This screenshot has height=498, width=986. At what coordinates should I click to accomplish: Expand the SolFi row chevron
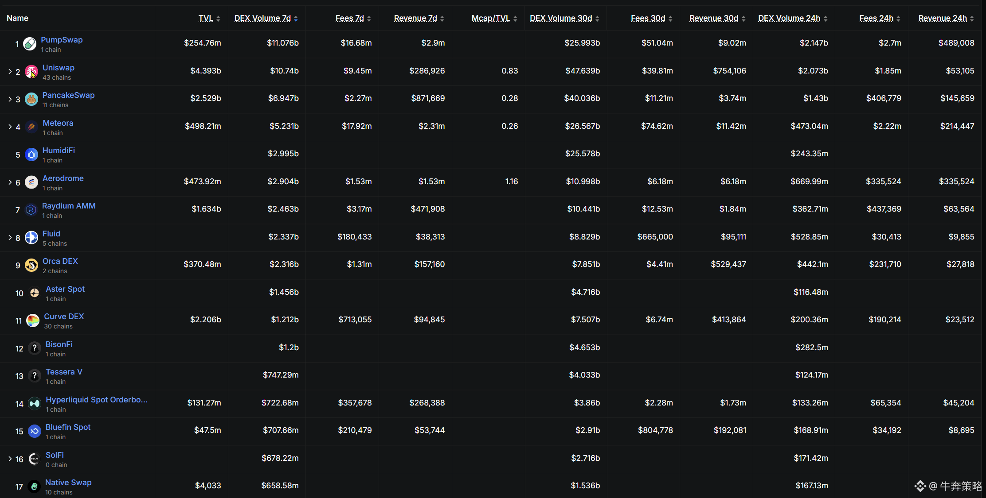pos(10,459)
